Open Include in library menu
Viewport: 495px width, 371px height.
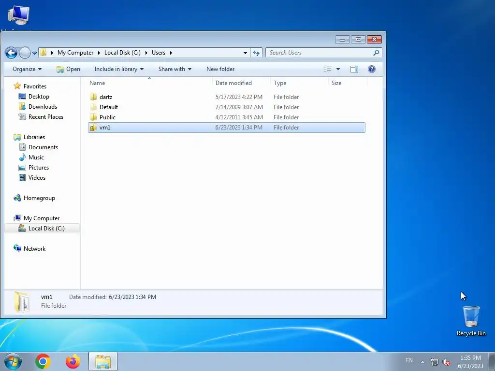119,69
